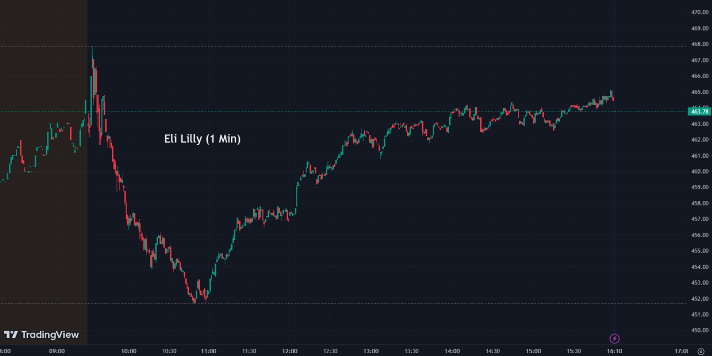Select the "Eli Lilly (1 Min)" chart annotation
Image resolution: width=712 pixels, height=356 pixels.
[x=202, y=139]
